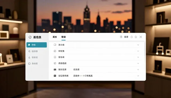The width and height of the screenshot is (171, 98).
Task: Open the fifth row's dropdown chevron
Action: pos(138,70)
